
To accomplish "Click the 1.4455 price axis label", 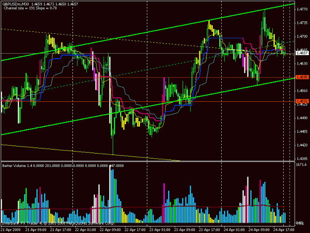I will pos(302,132).
